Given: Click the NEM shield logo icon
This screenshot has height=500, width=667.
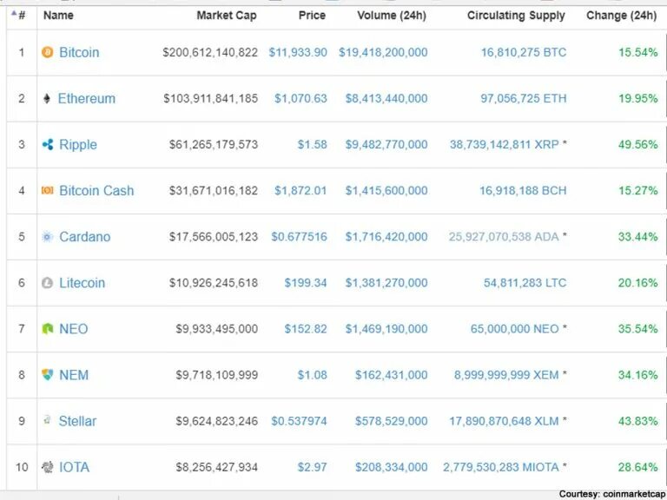Looking at the screenshot, I should tap(47, 375).
